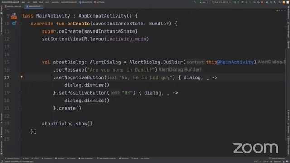Click the Device Manager toolbar icon
This screenshot has width=290, height=163.
[271, 2]
